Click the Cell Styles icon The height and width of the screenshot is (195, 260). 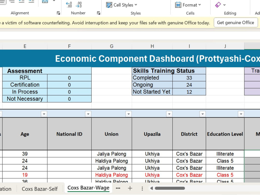pyautogui.click(x=109, y=5)
